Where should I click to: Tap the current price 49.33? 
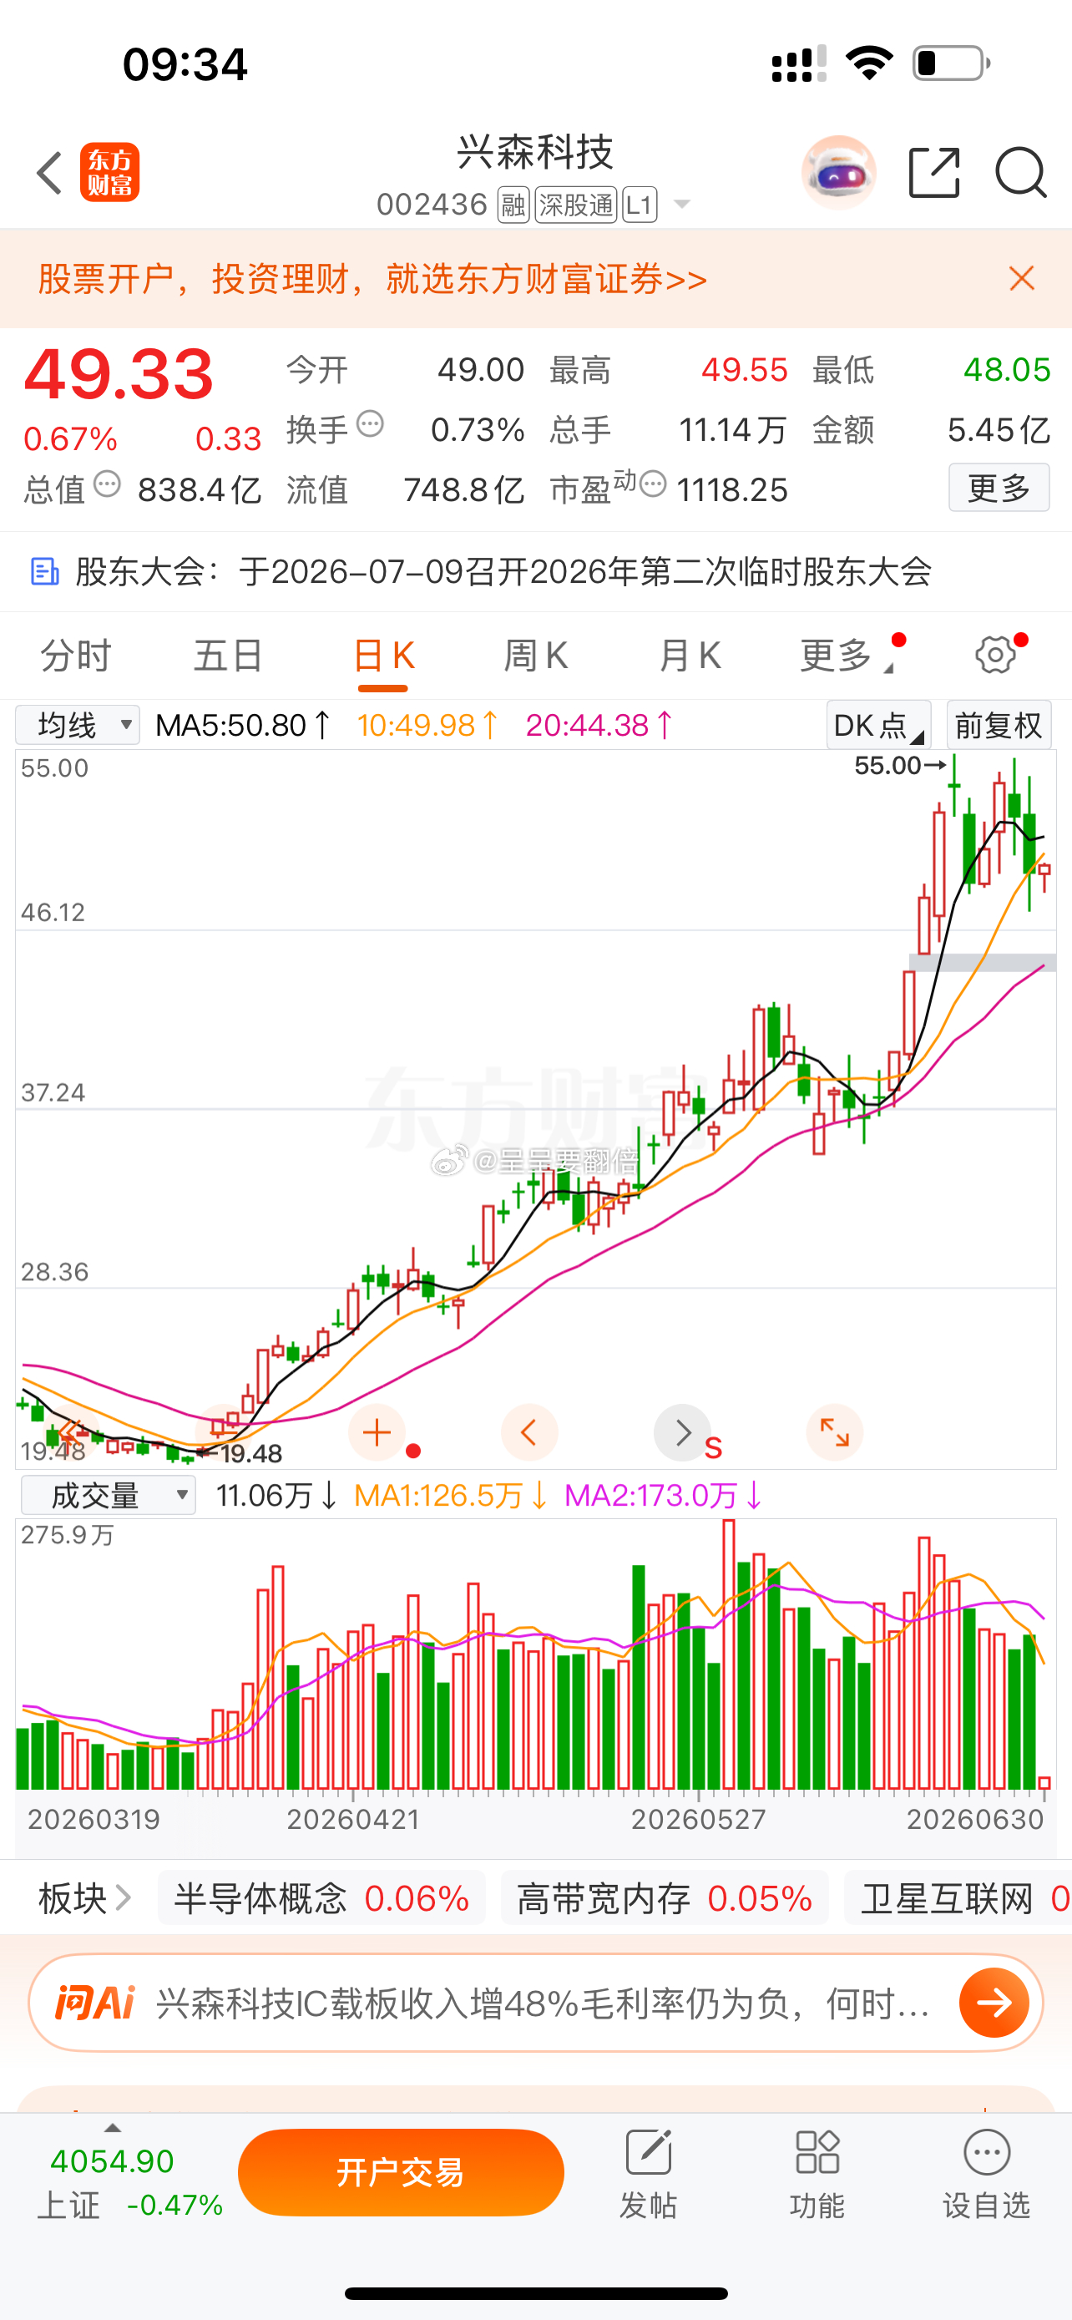click(x=119, y=372)
